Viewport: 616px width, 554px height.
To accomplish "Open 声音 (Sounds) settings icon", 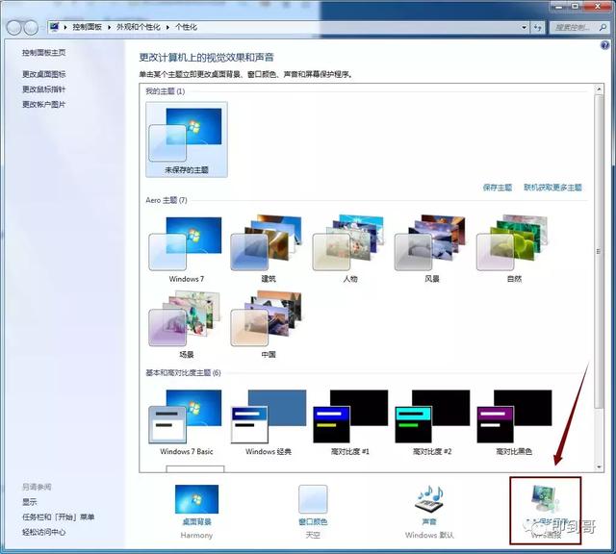I will click(x=429, y=500).
